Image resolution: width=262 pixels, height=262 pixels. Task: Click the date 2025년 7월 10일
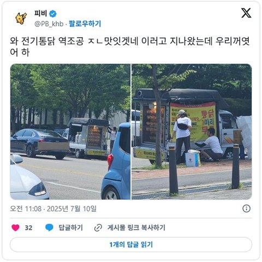(x=72, y=209)
